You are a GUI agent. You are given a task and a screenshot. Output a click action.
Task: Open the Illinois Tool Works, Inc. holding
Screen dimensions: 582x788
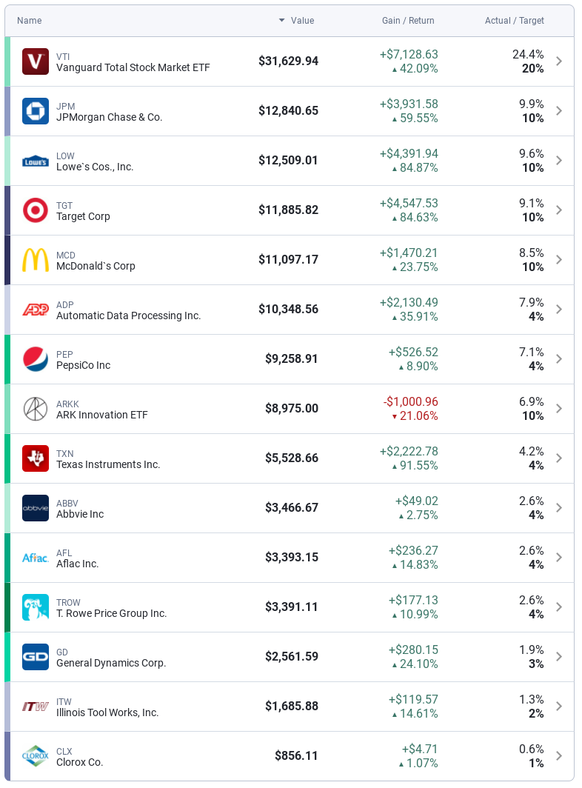(107, 712)
